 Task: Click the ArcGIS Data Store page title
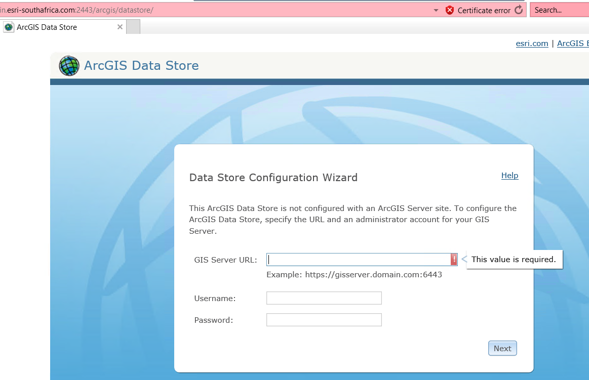(141, 66)
